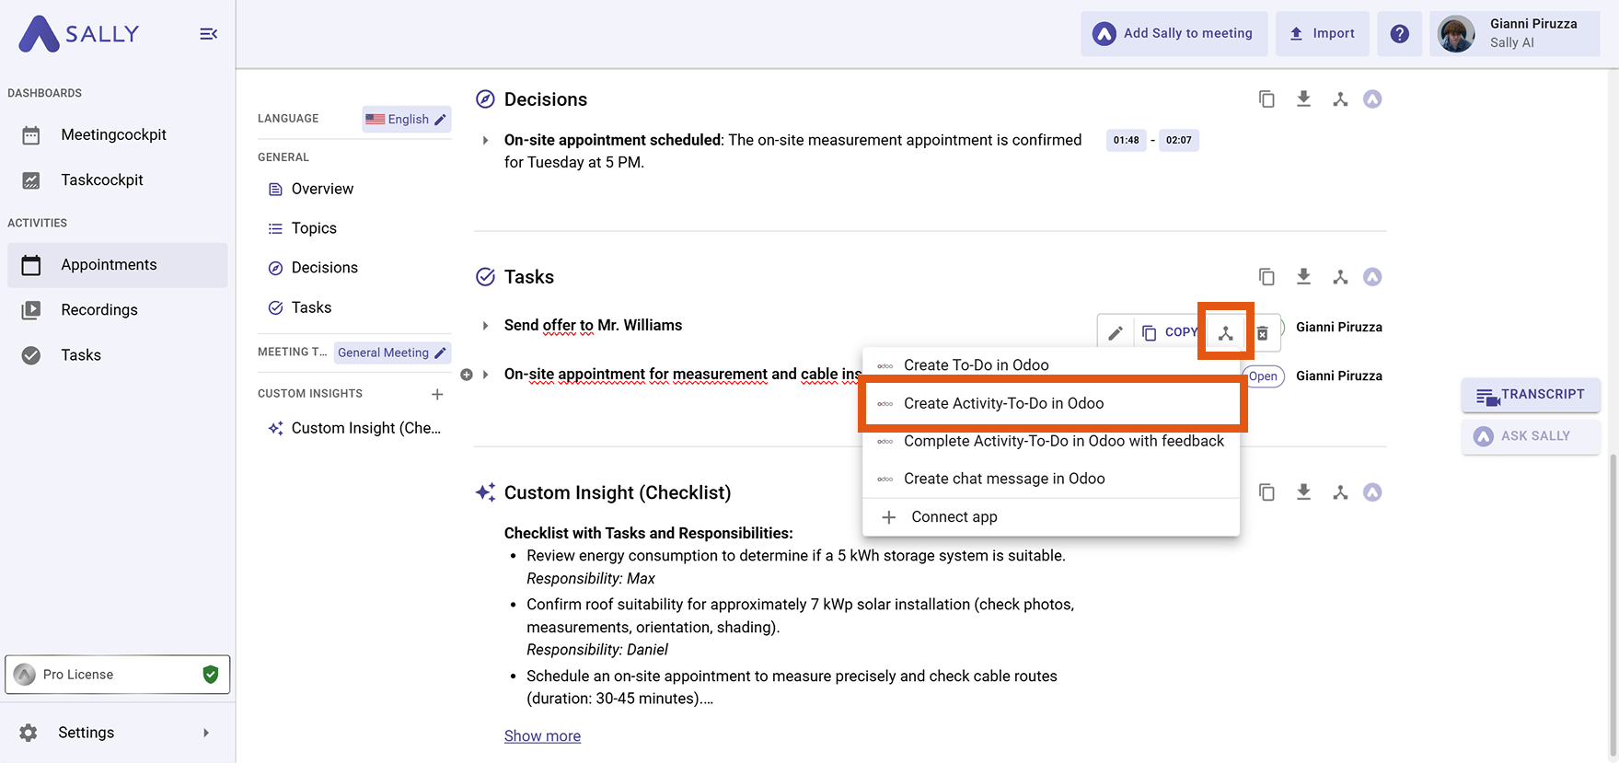Copy the Custom Insight section
1619x763 pixels.
coord(1266,492)
